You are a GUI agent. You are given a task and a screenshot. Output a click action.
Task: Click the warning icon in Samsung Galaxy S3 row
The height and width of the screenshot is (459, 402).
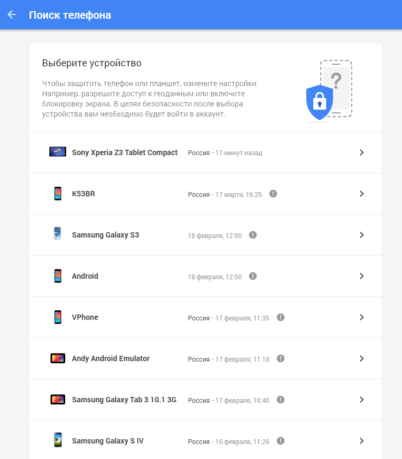pyautogui.click(x=253, y=235)
